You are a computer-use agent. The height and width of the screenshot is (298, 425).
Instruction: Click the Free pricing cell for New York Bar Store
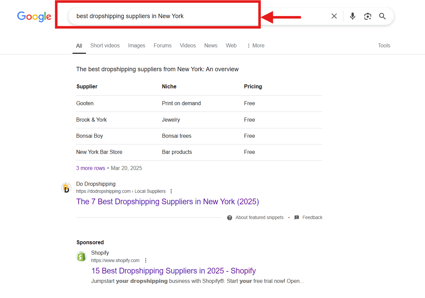coord(249,152)
